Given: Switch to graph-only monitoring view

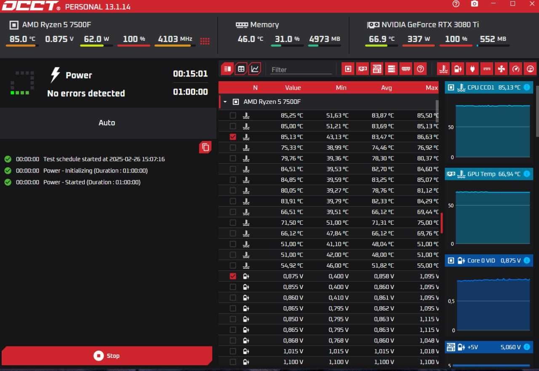Looking at the screenshot, I should point(255,69).
